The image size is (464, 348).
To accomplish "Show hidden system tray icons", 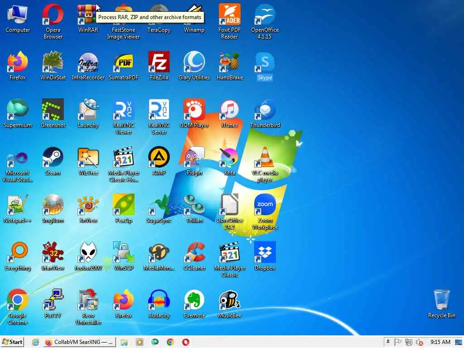I will pyautogui.click(x=388, y=342).
